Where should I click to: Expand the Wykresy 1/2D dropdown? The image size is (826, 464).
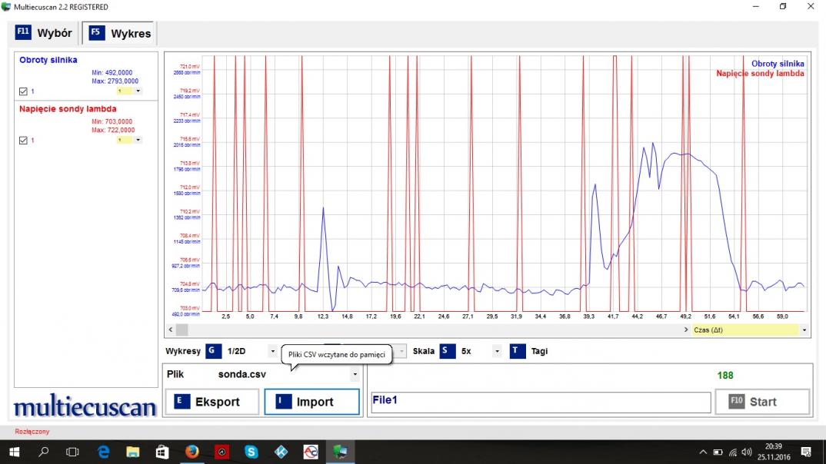point(272,351)
